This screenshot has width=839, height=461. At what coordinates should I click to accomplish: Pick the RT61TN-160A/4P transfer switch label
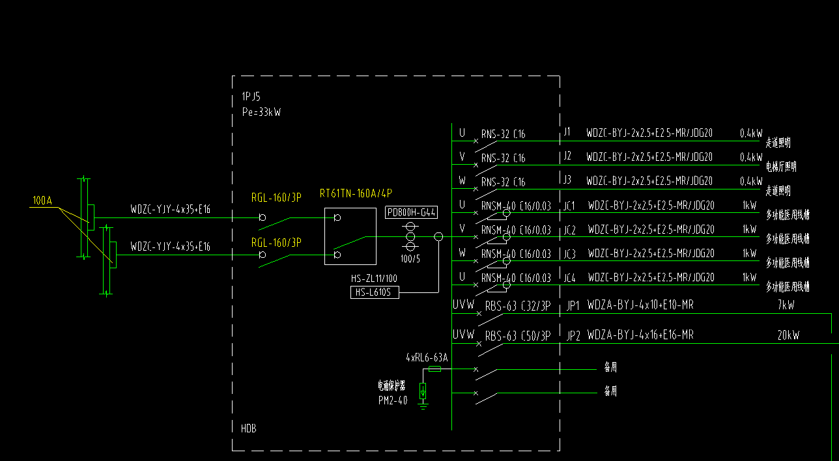(x=356, y=193)
